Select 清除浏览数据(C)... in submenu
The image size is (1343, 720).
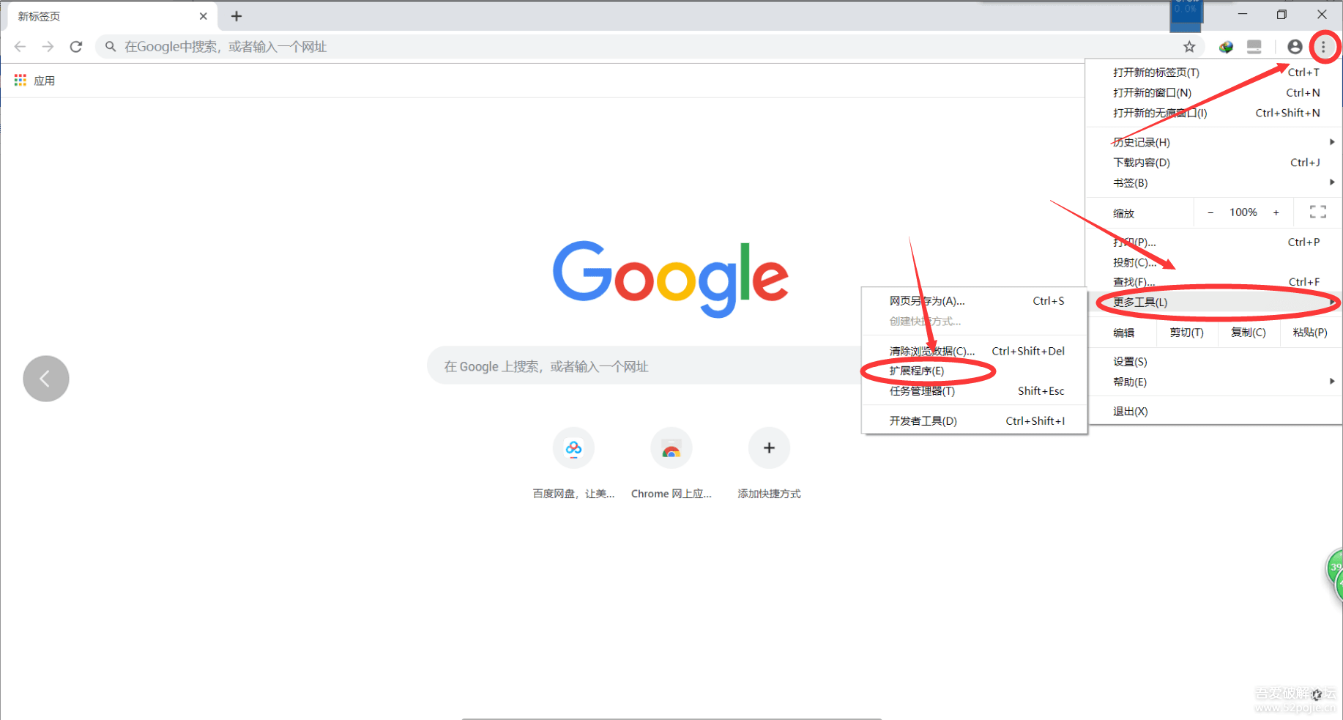click(974, 351)
